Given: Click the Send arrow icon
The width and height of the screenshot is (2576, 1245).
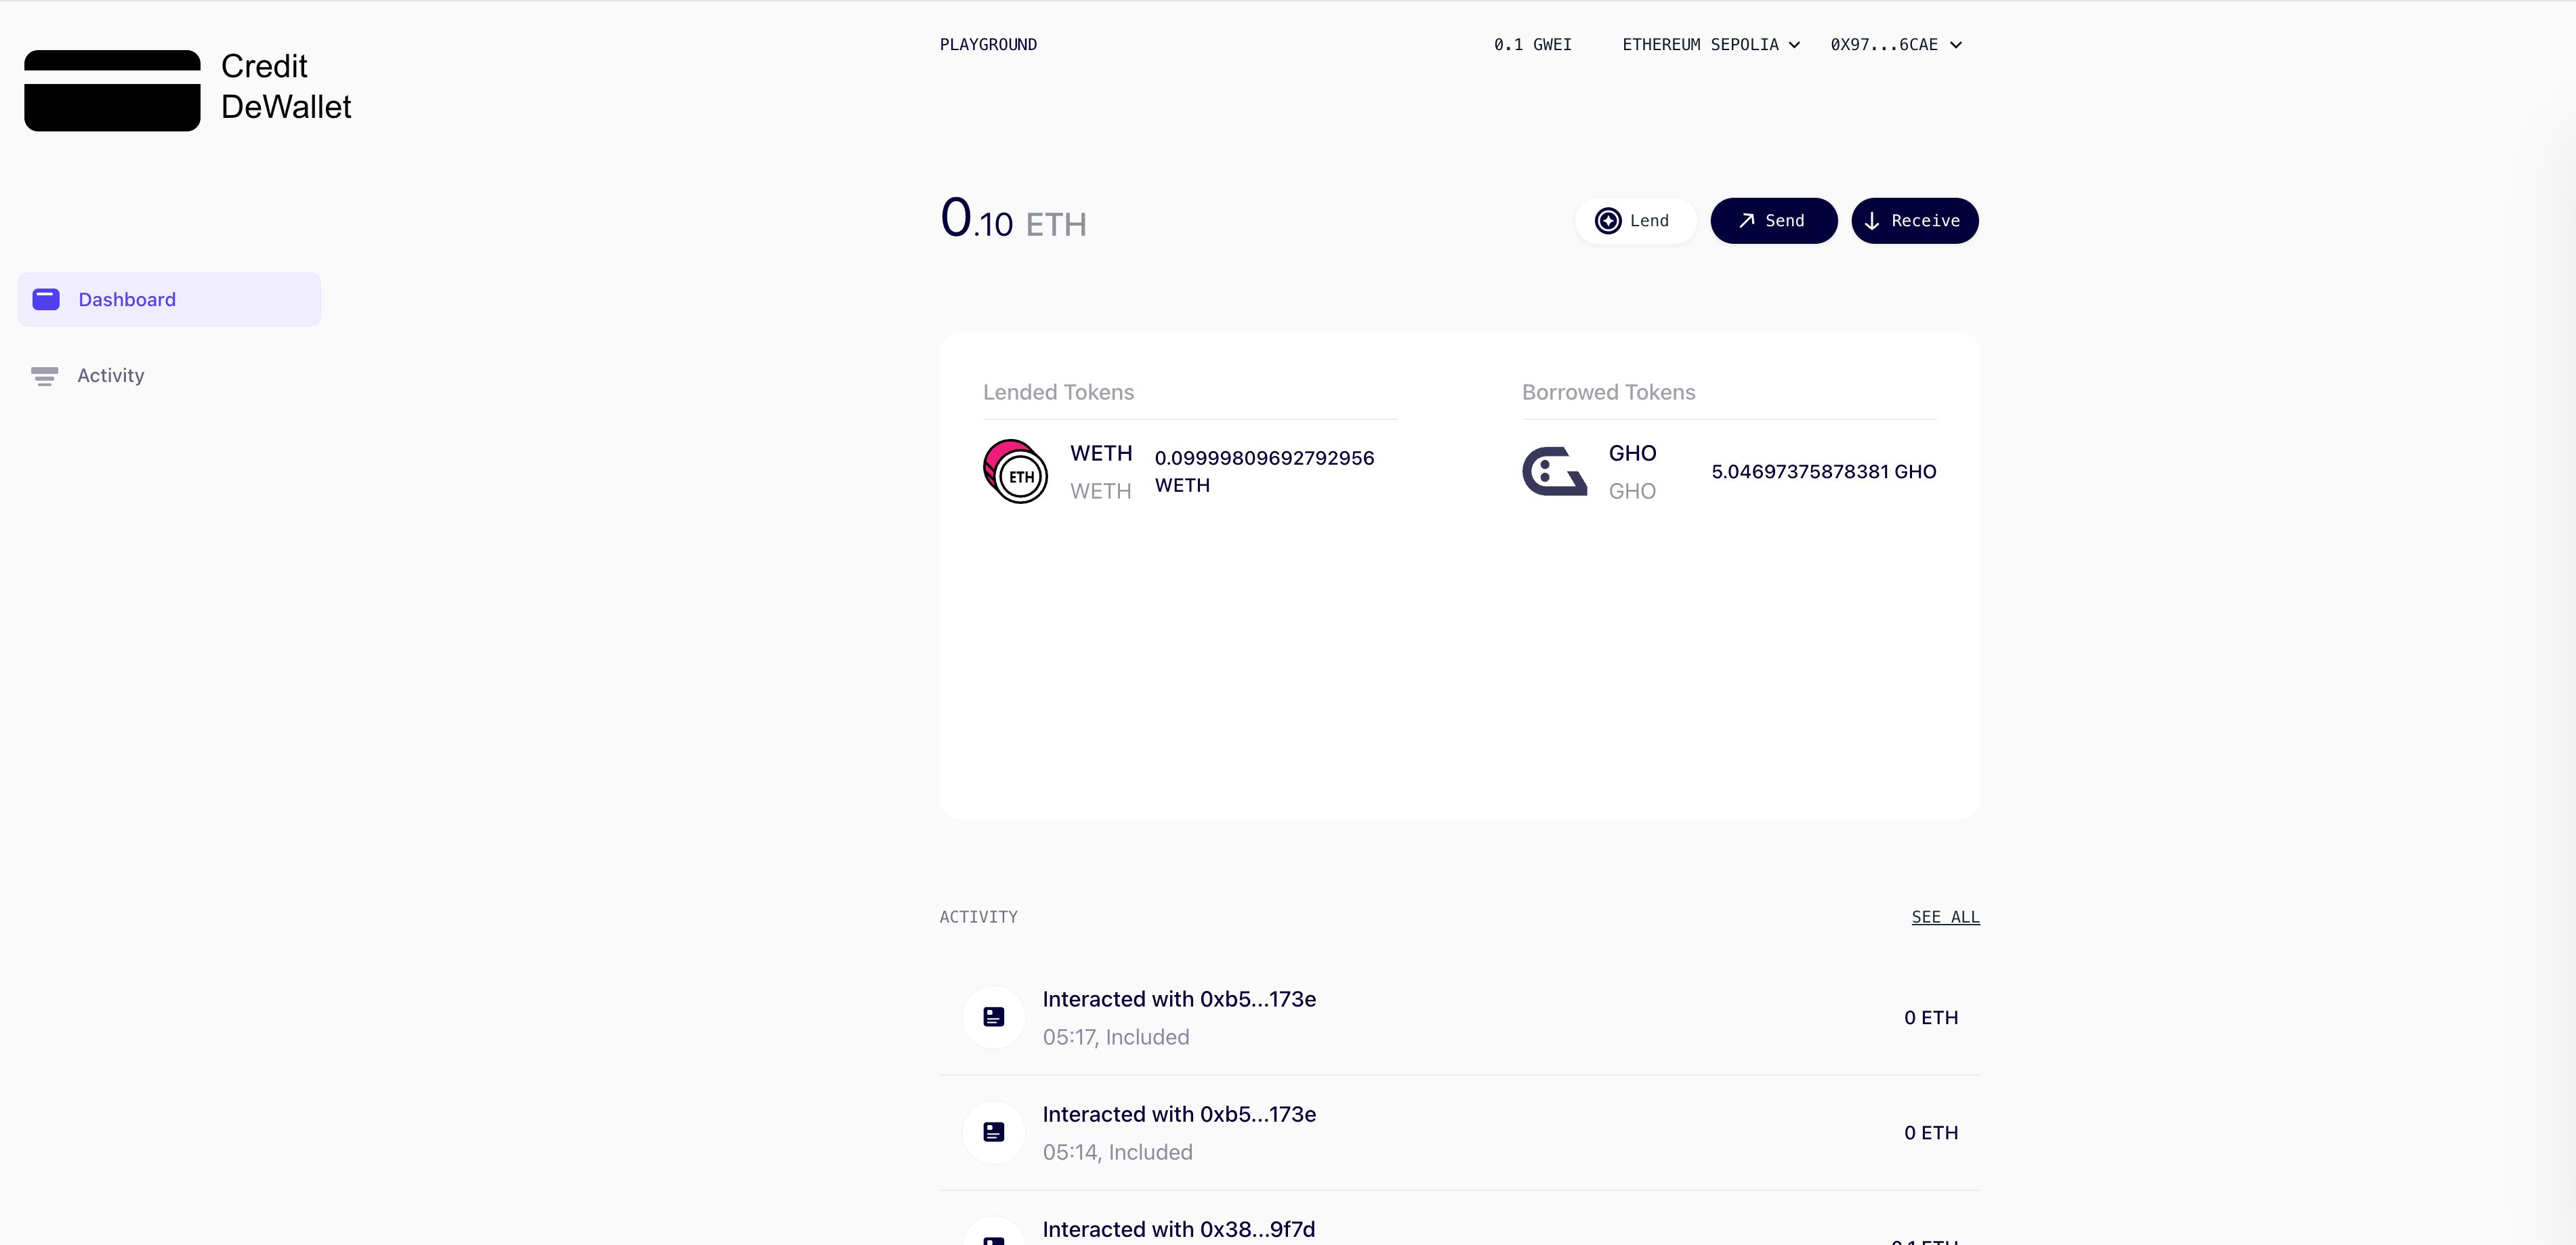Looking at the screenshot, I should [1746, 221].
